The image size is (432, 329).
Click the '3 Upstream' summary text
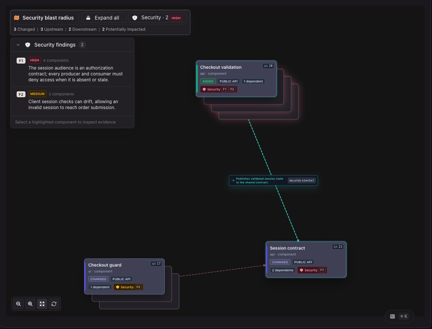tap(52, 29)
